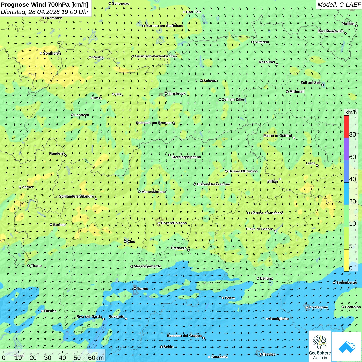
Task: Click the Imst city label
Action: pyautogui.click(x=98, y=98)
